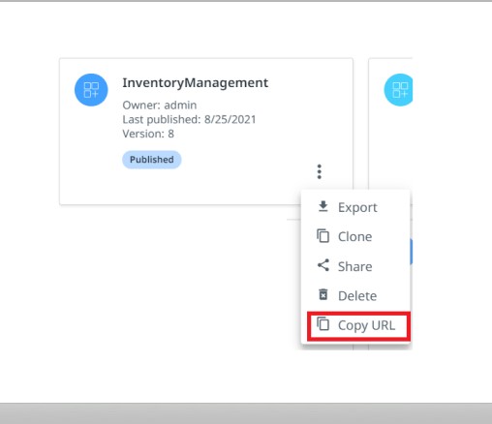The height and width of the screenshot is (424, 492).
Task: Pick the Share menu label
Action: 354,266
